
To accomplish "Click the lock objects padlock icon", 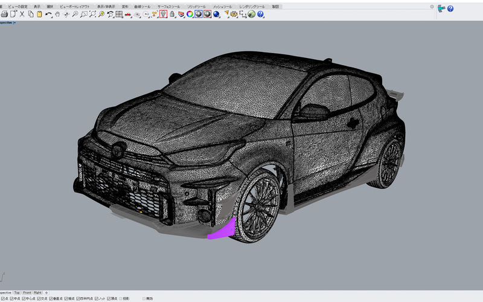I will tap(172, 14).
